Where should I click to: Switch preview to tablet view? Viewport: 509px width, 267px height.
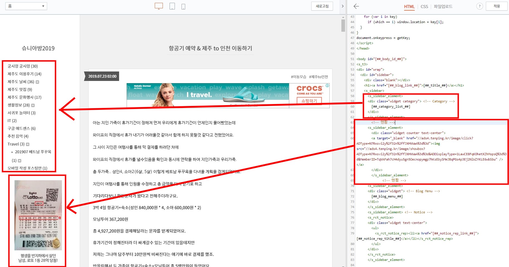point(172,6)
